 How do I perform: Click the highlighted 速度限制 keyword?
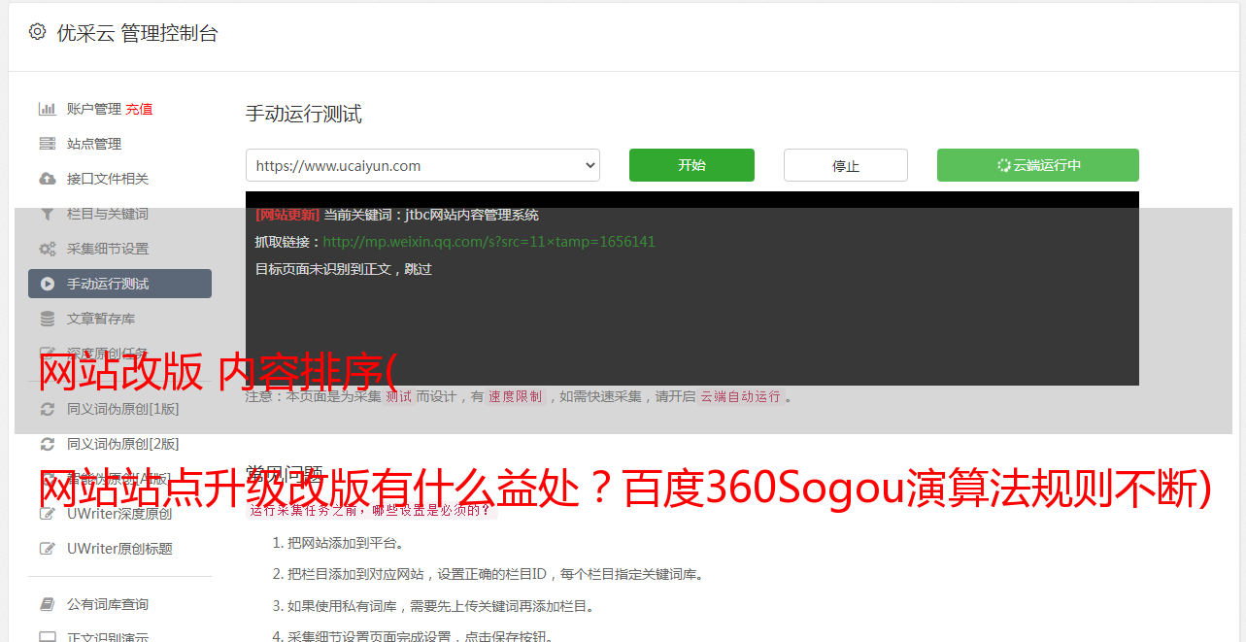tap(516, 396)
